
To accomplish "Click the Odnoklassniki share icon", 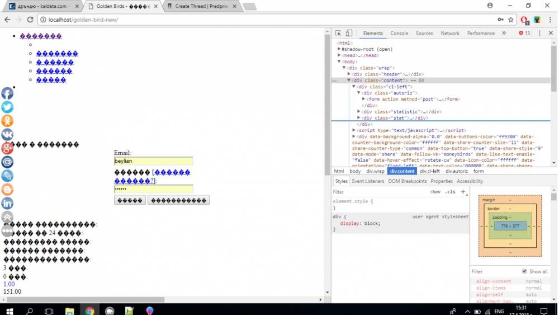I will tap(7, 121).
